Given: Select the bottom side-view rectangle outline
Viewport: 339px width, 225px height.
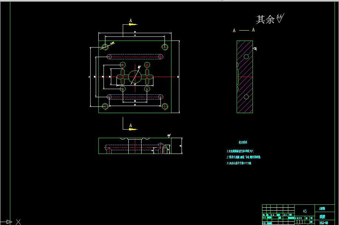Looking at the screenshot, I should [135, 146].
